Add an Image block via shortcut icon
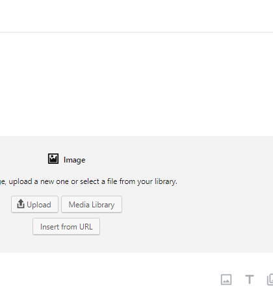The height and width of the screenshot is (301, 273). point(226,280)
